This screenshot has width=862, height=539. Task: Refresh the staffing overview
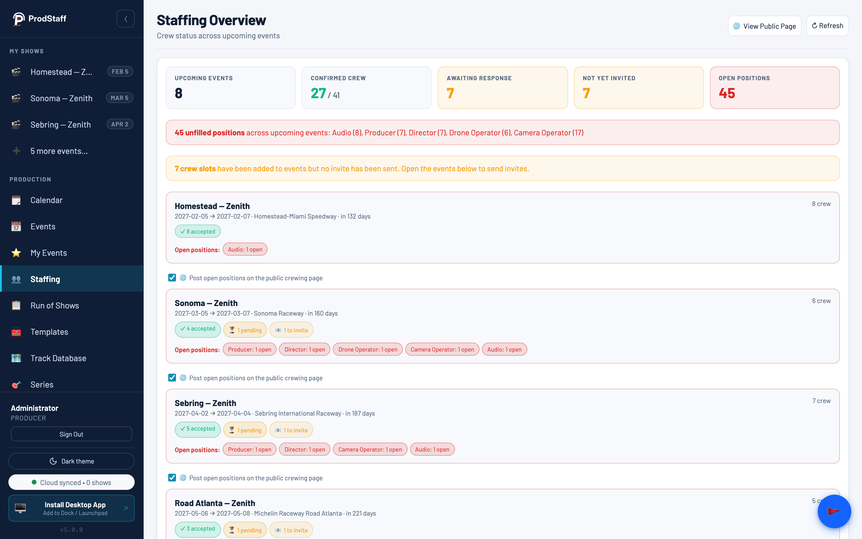(827, 26)
